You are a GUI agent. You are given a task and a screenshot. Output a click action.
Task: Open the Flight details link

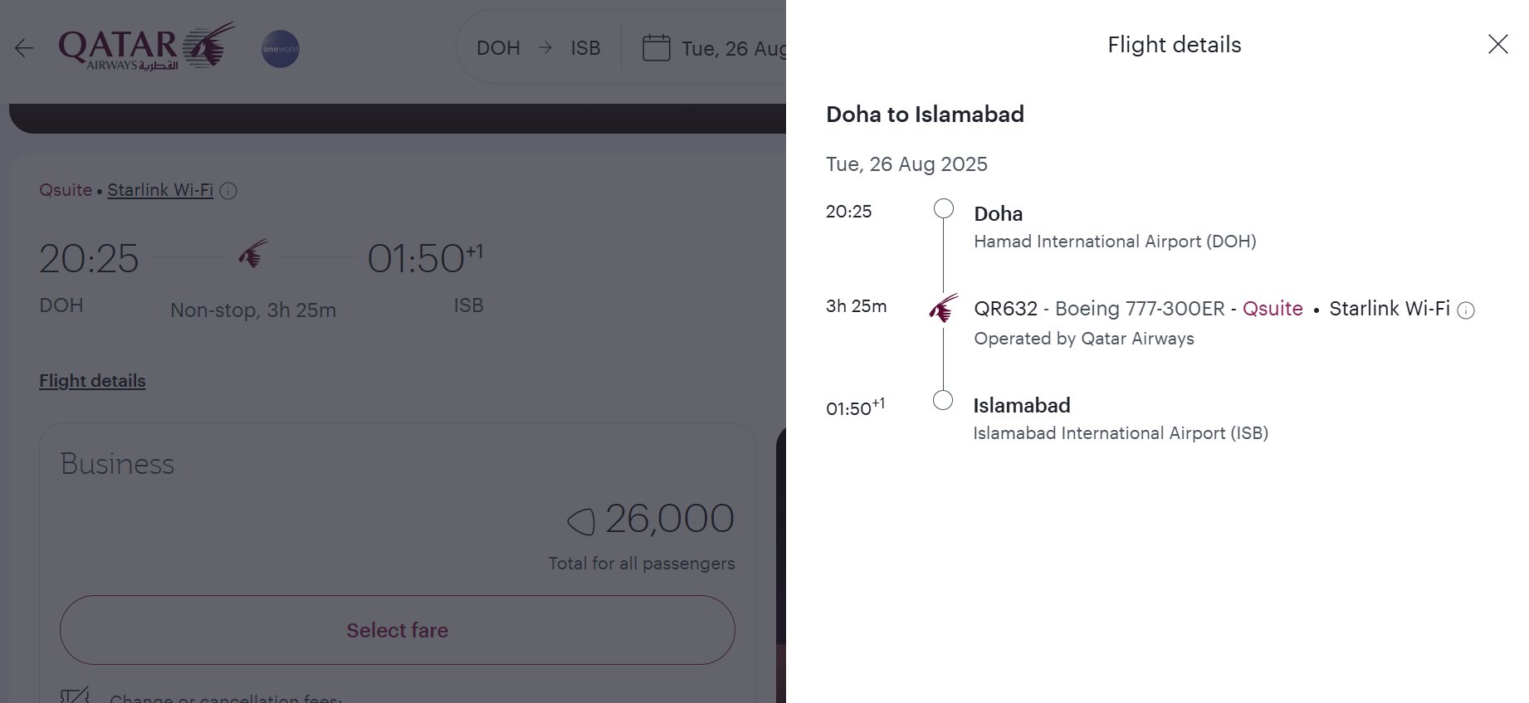click(92, 381)
